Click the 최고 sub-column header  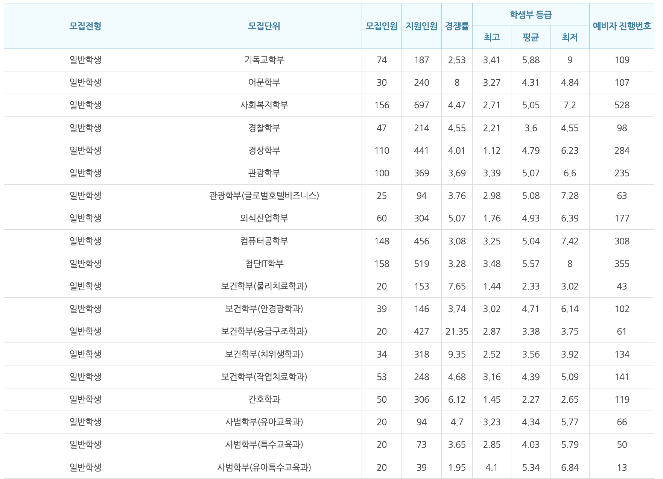coord(492,38)
